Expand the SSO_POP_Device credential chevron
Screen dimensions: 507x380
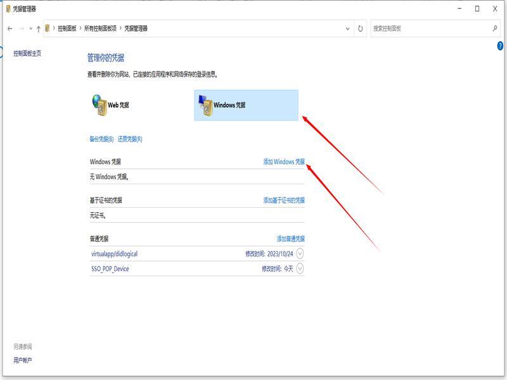click(300, 269)
